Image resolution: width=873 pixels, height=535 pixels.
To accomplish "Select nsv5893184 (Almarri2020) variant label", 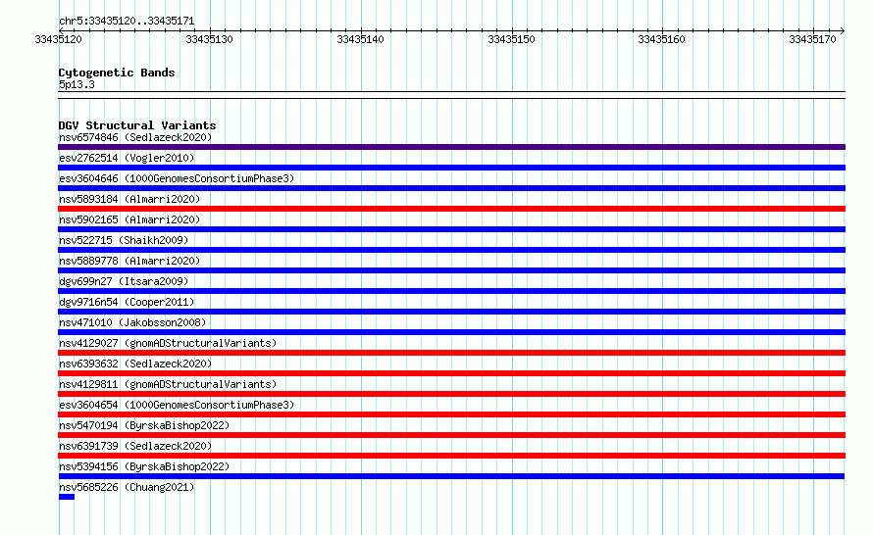I will pos(129,199).
